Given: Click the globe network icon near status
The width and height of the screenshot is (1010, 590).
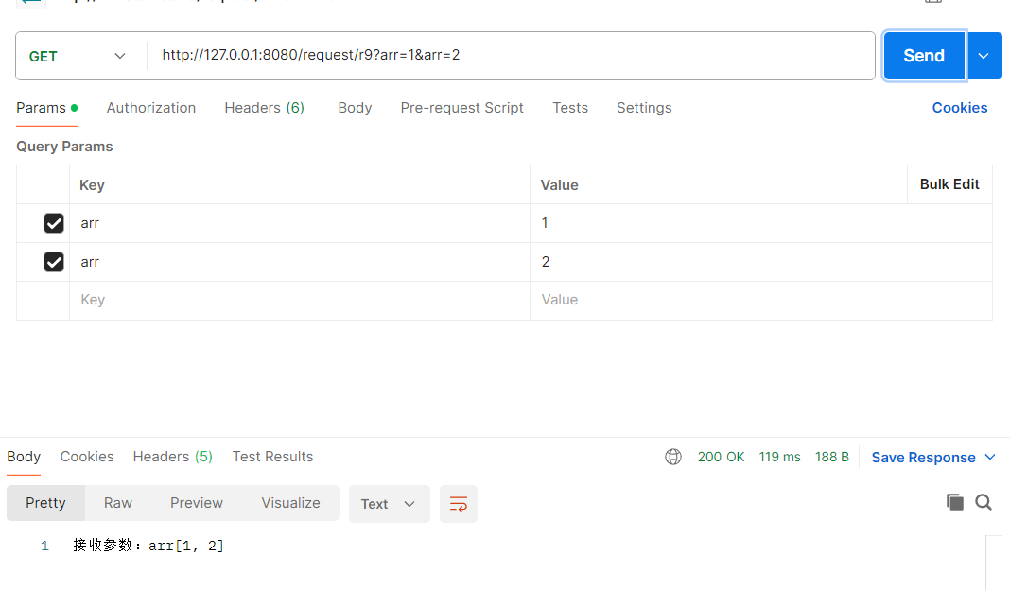Looking at the screenshot, I should point(673,457).
